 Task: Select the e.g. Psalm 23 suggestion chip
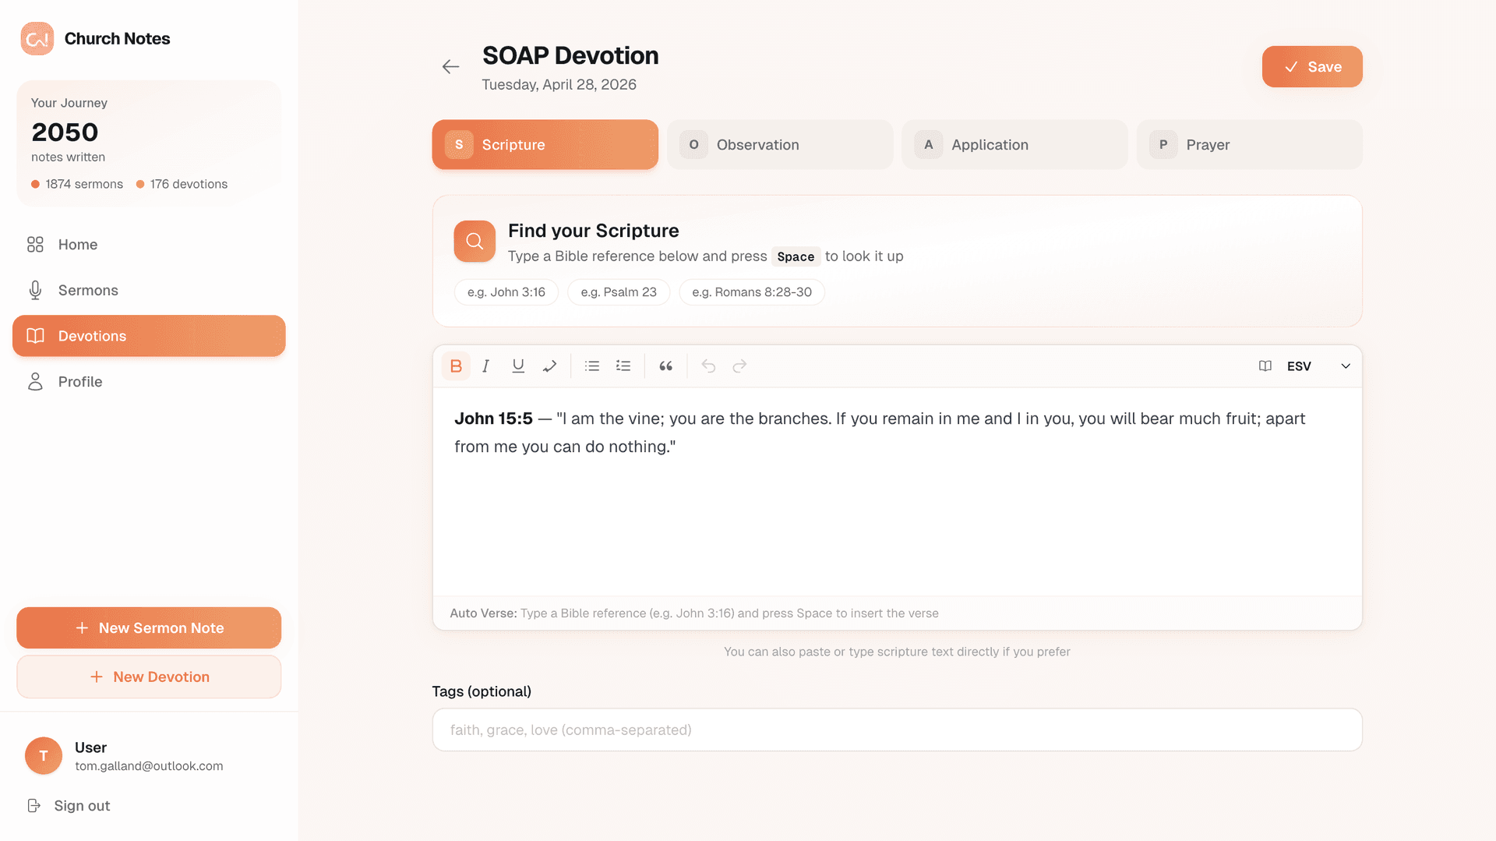[x=618, y=292]
